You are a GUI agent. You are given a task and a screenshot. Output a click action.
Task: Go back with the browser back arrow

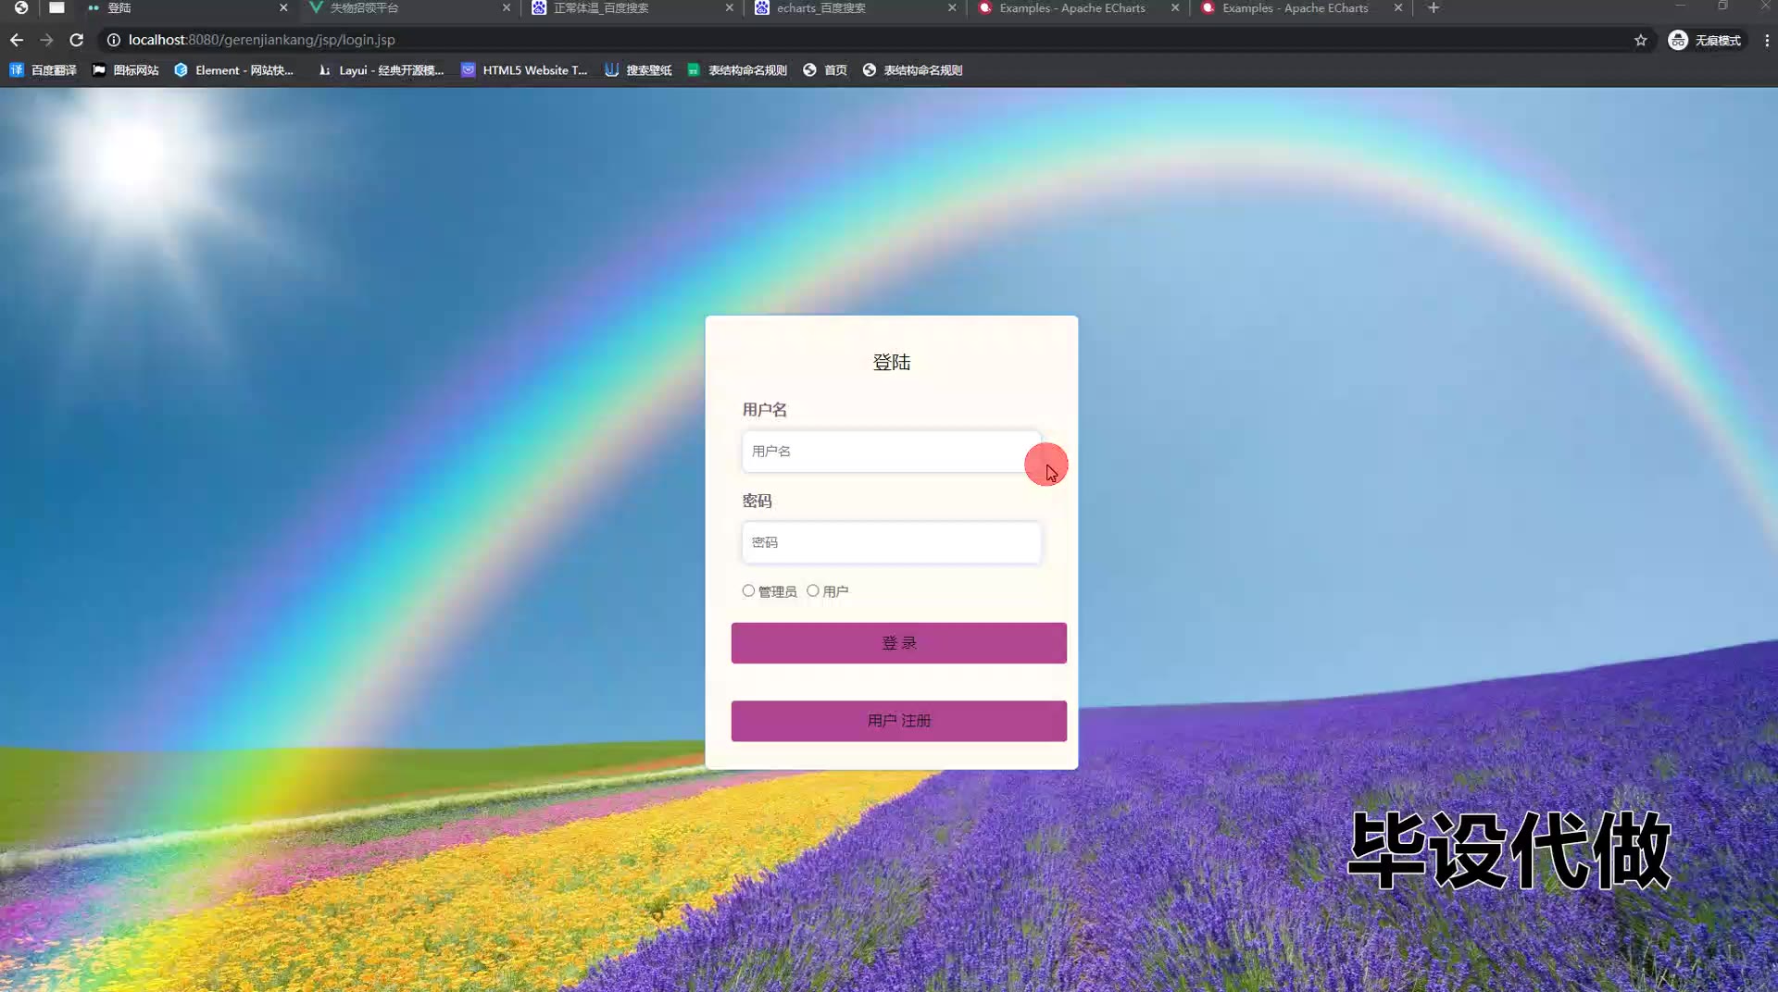coord(17,40)
